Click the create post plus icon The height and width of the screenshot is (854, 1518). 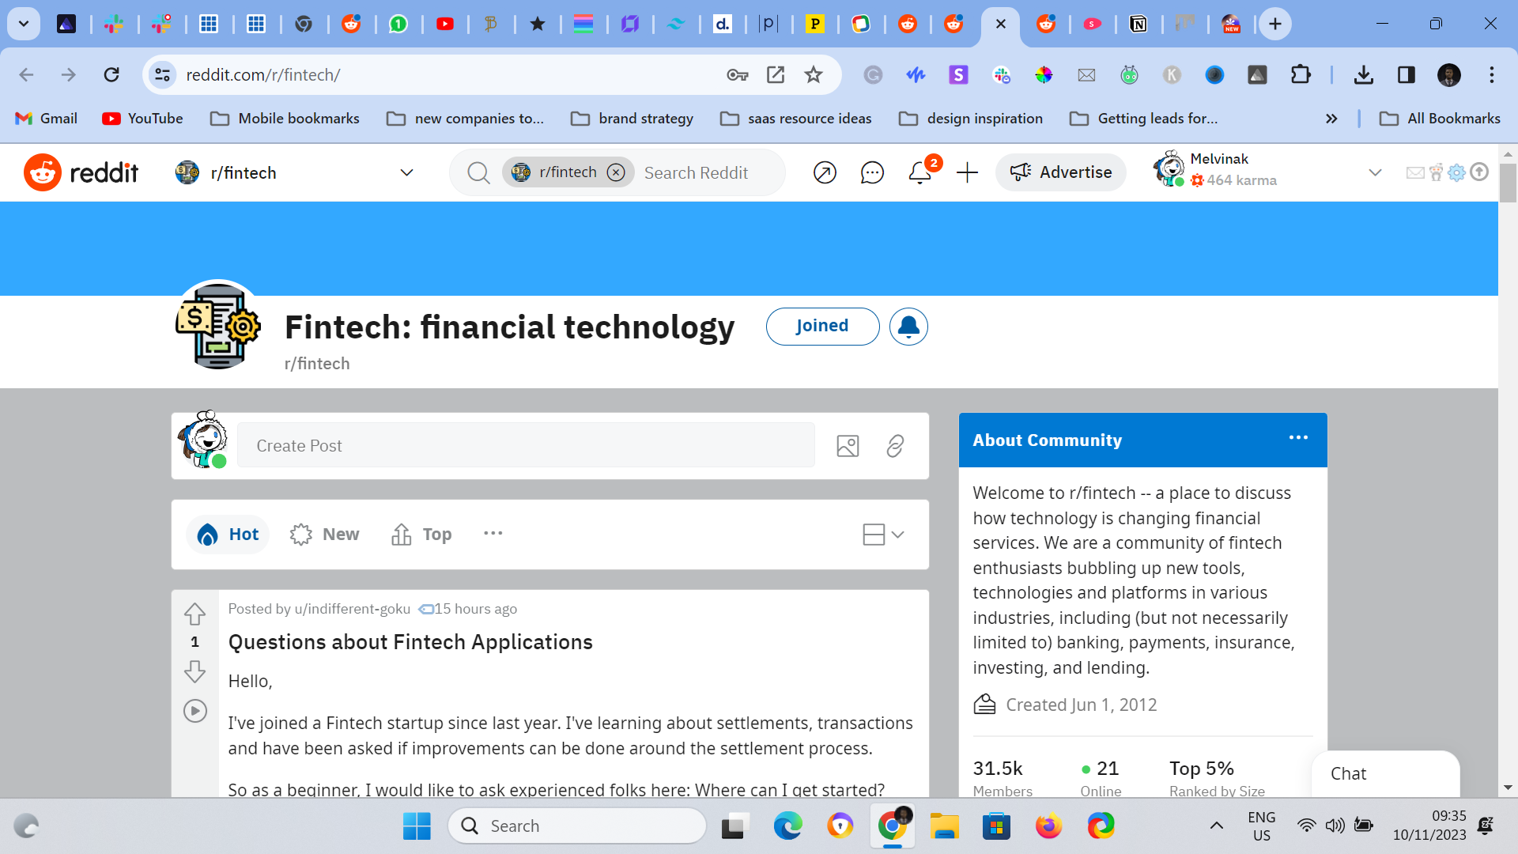(x=967, y=172)
